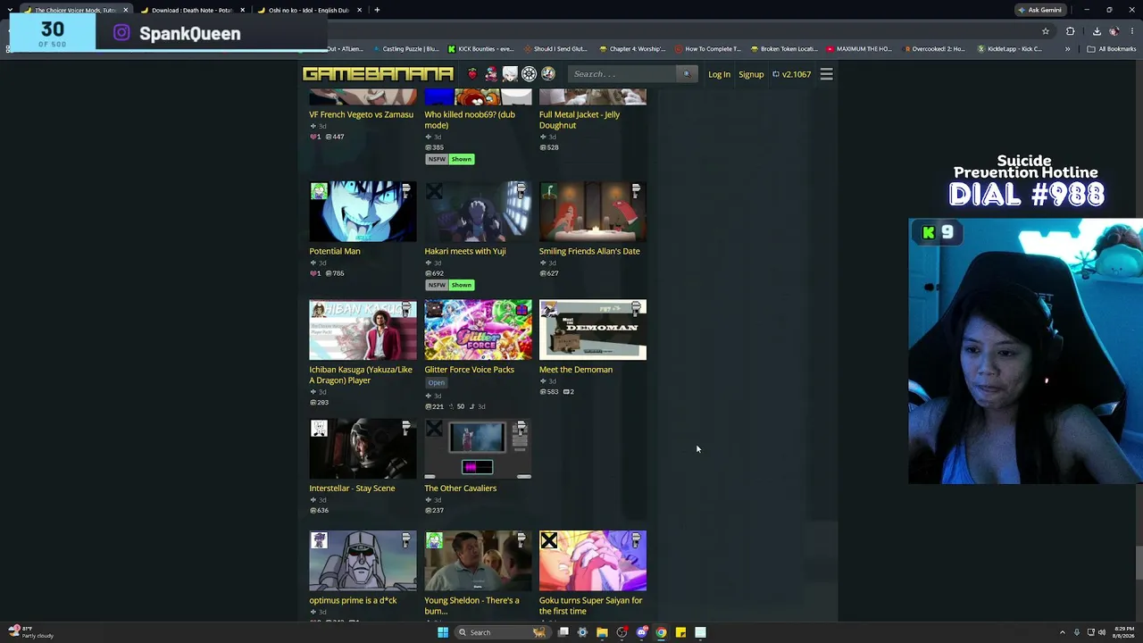This screenshot has width=1143, height=643.
Task: Expand the bookmarks bar overflow chevron
Action: point(1067,49)
